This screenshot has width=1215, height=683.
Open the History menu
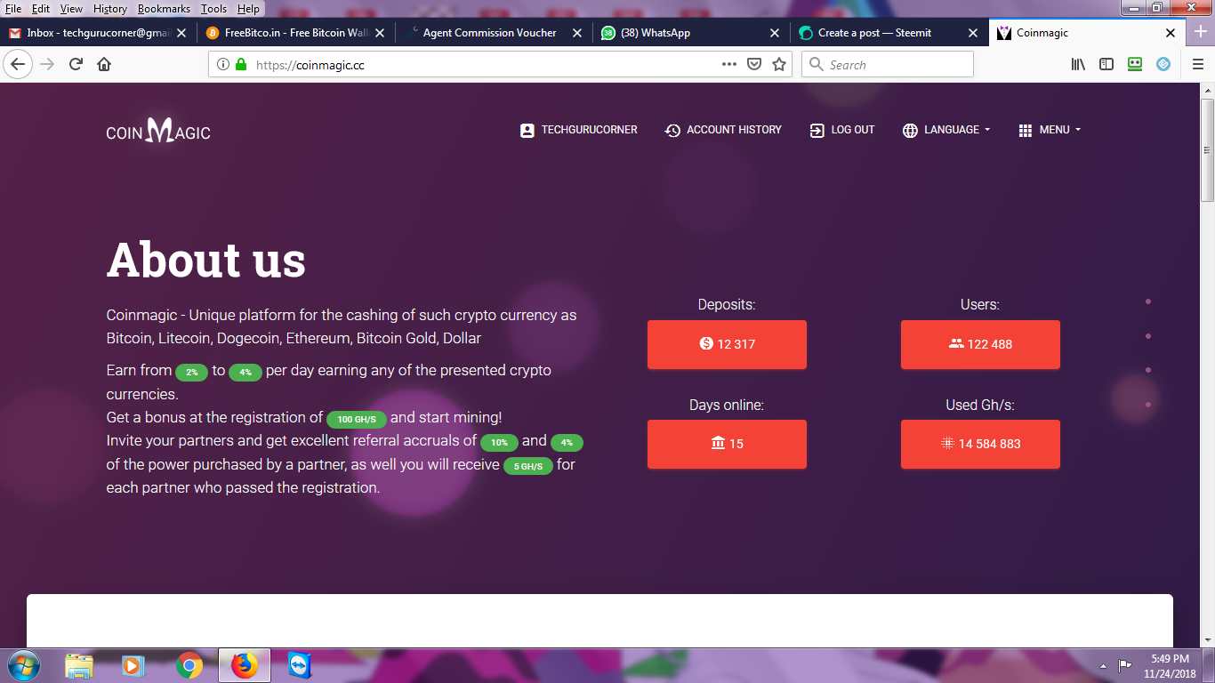pos(110,8)
